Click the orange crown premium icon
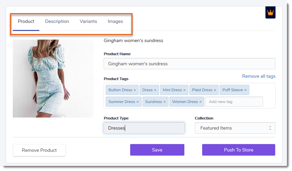This screenshot has width=292, height=171. coord(270,12)
